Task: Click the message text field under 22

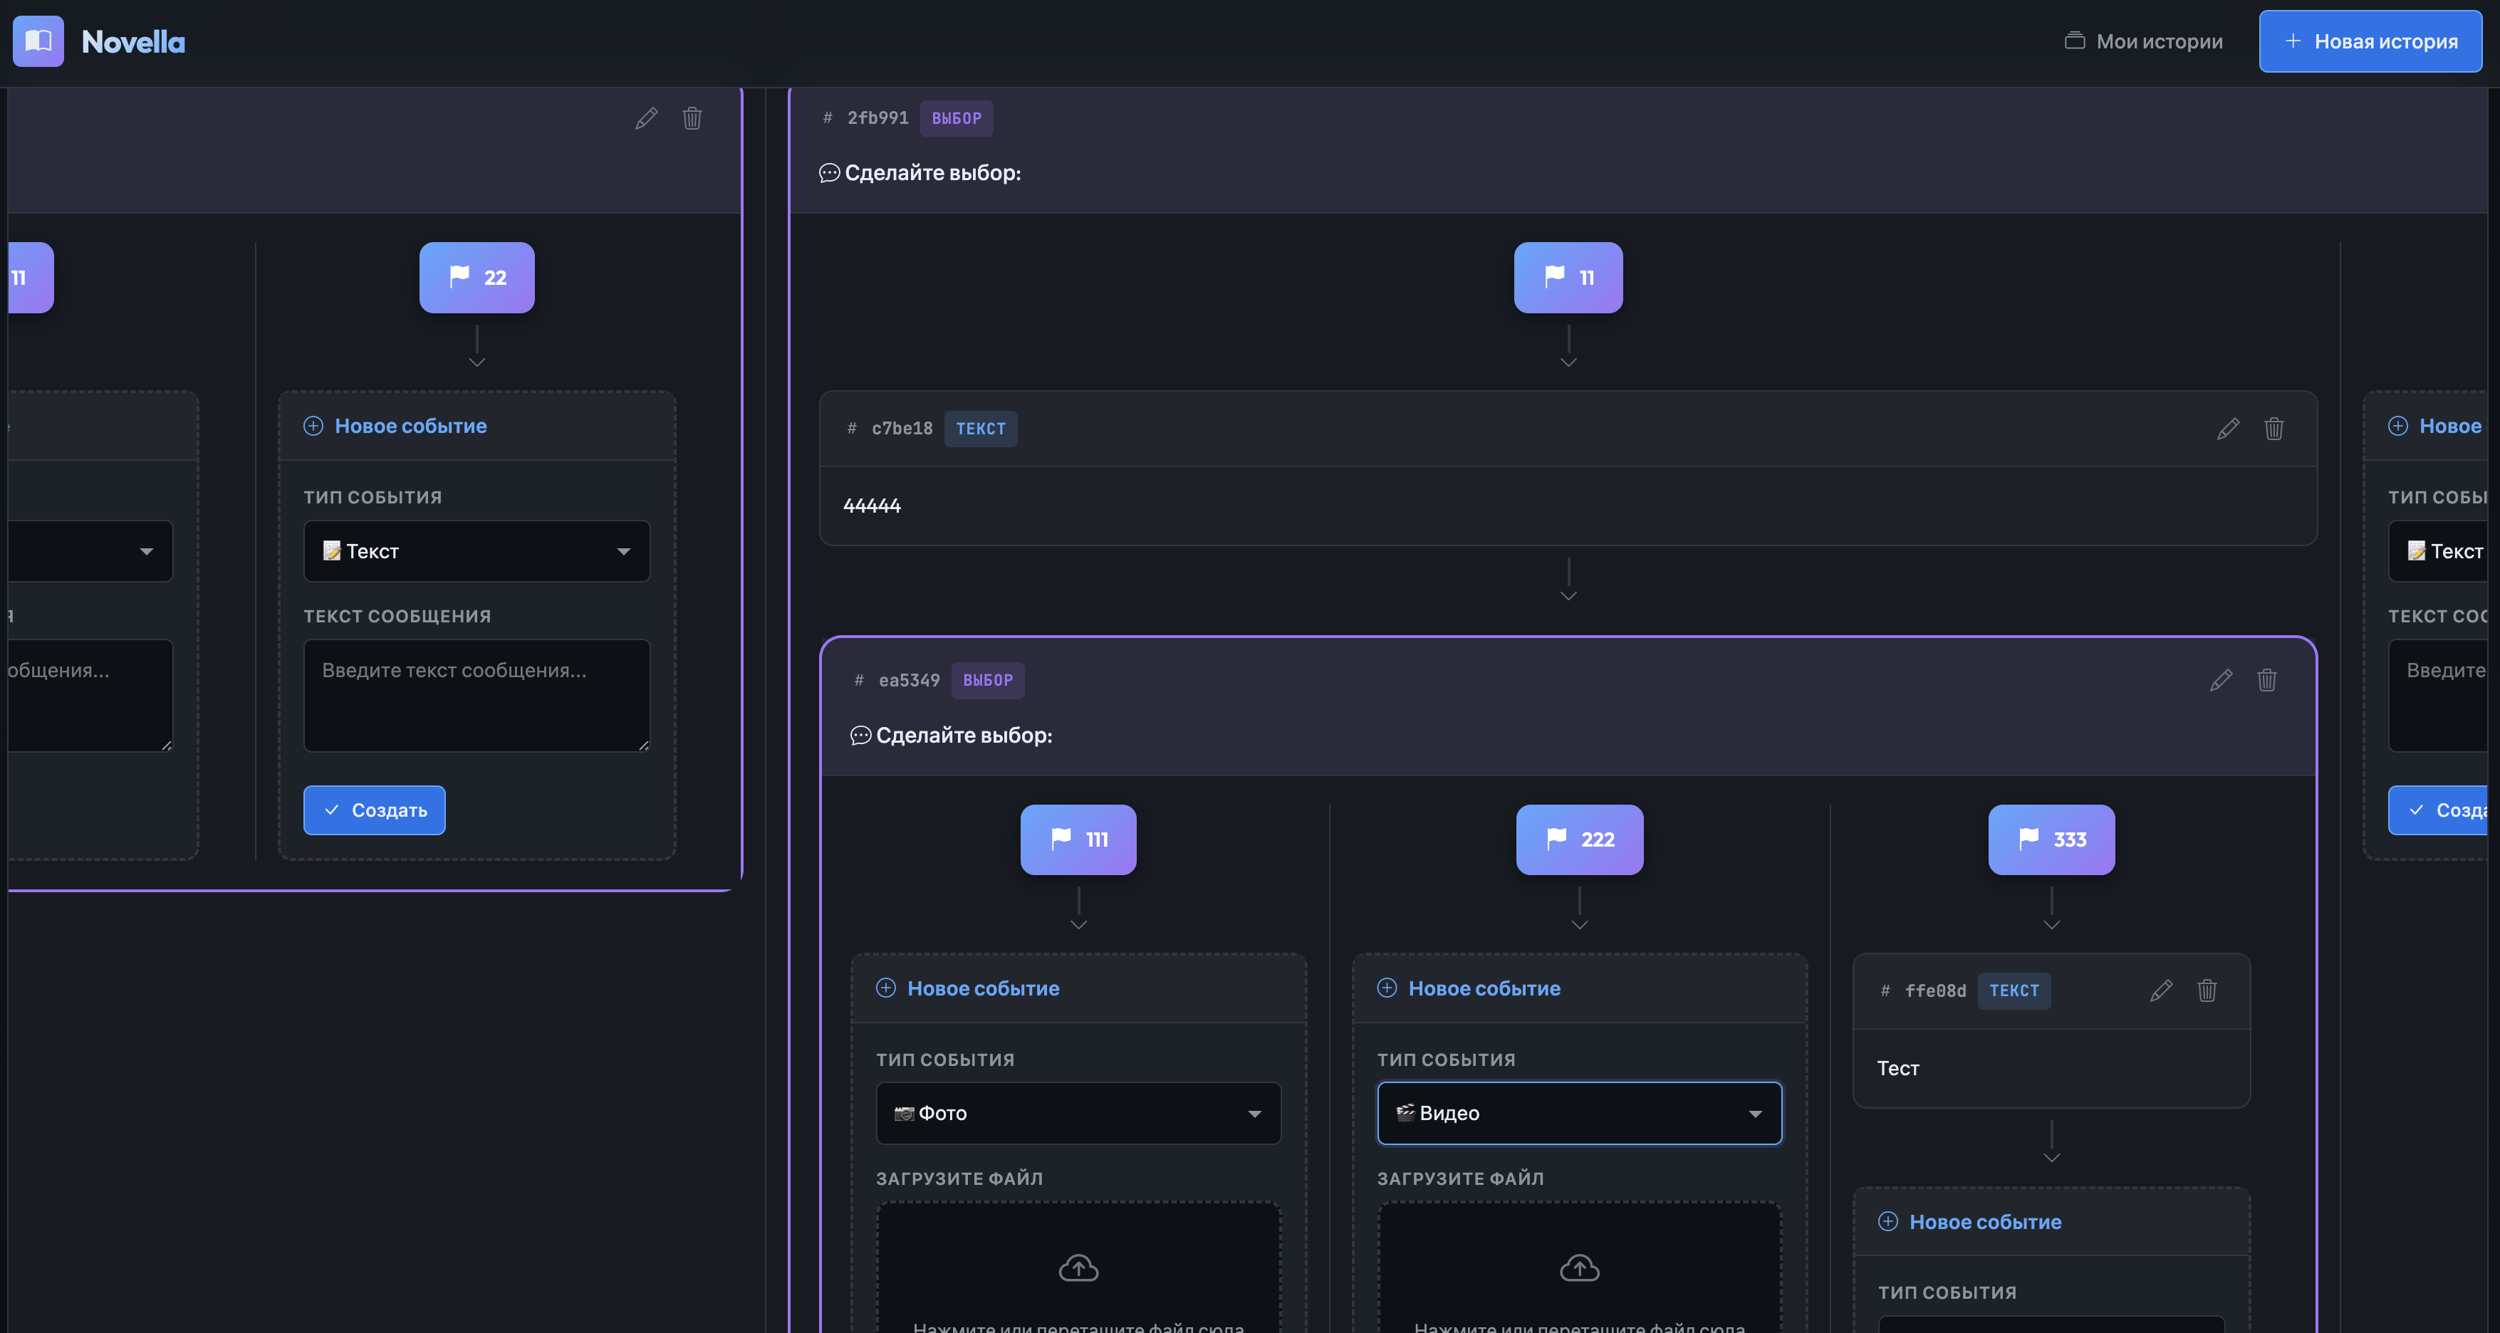Action: pos(476,695)
